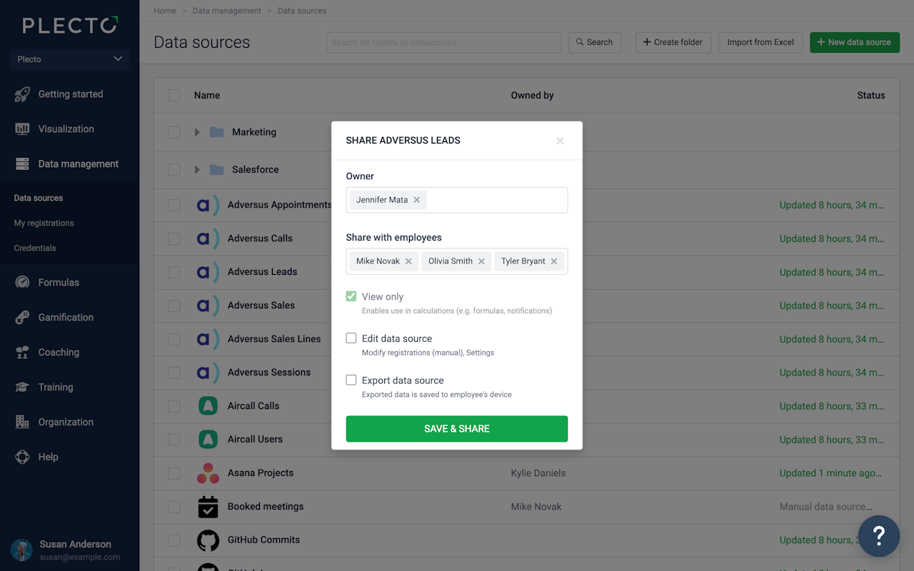
Task: Click the Asana Projects logo icon
Action: click(x=208, y=473)
